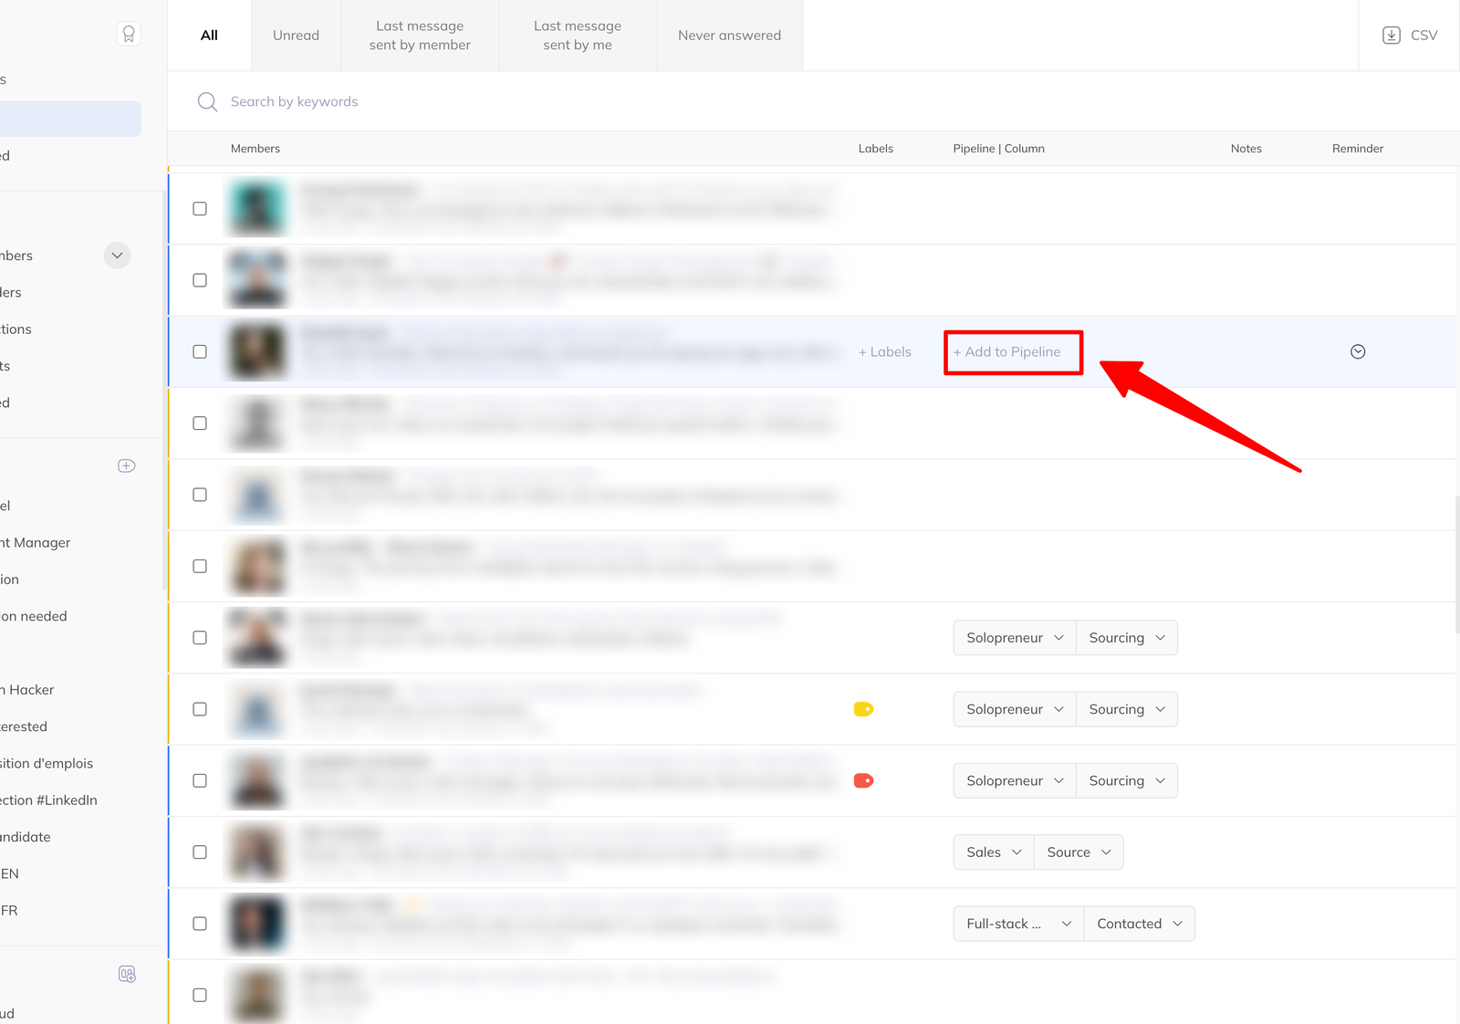Select the checkbox in the Sales pipeline row

[x=200, y=852]
